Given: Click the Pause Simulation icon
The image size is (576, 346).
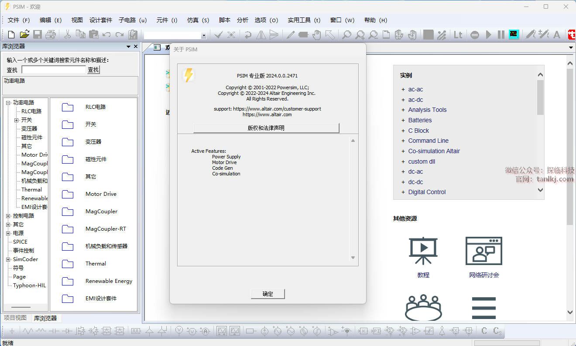Looking at the screenshot, I should pos(501,35).
